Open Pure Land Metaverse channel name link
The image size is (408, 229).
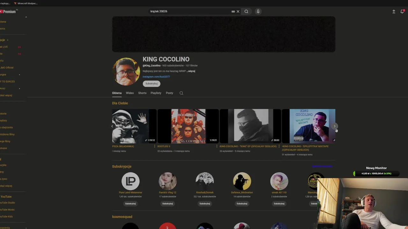click(130, 192)
